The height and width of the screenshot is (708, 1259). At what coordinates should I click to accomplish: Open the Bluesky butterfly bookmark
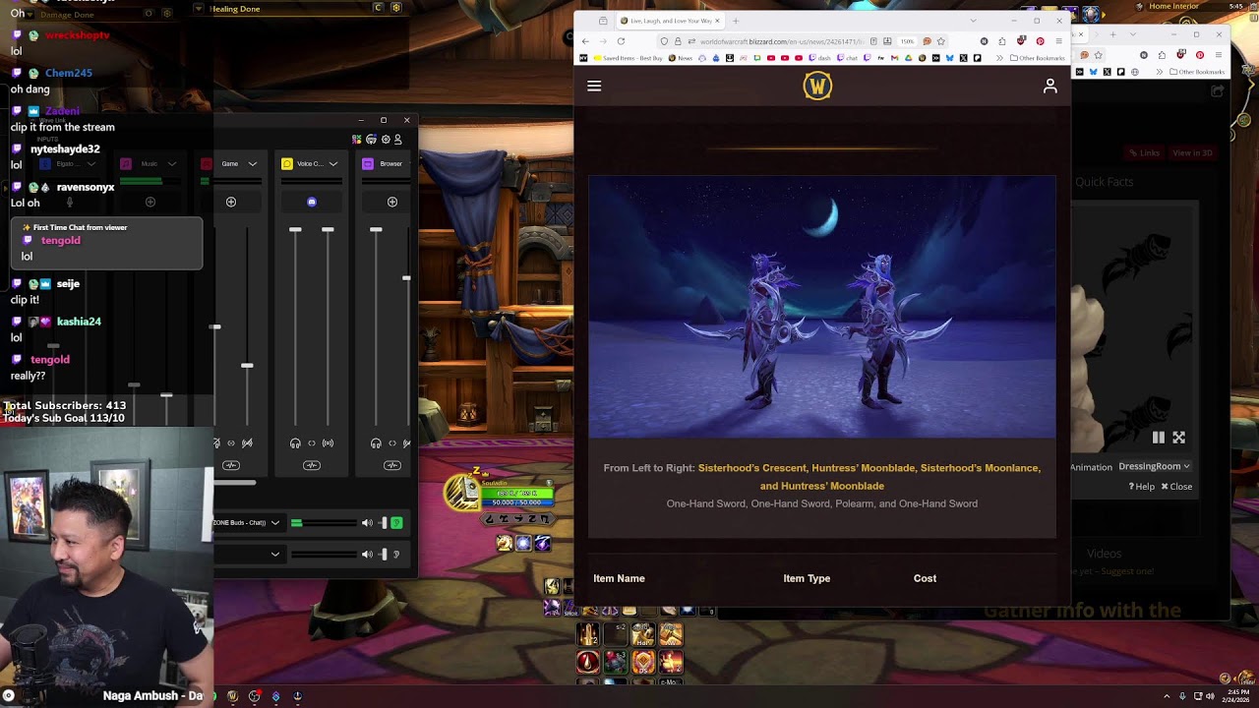click(949, 58)
